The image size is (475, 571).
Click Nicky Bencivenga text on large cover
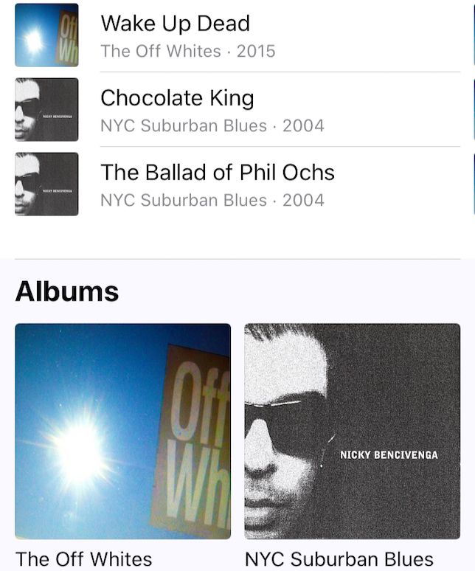[389, 455]
